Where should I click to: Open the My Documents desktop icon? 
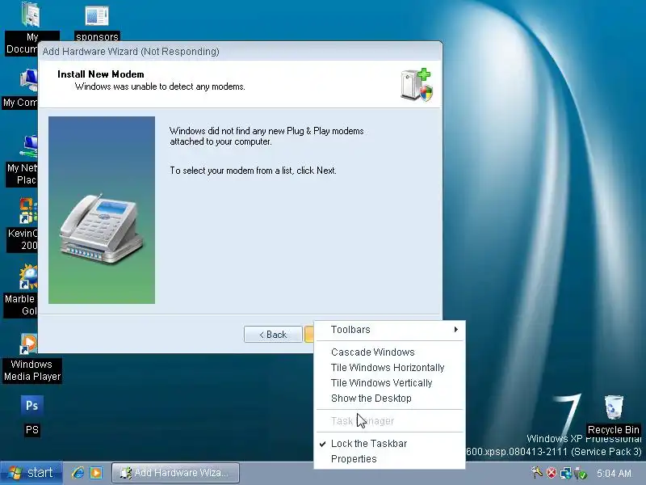[x=31, y=15]
